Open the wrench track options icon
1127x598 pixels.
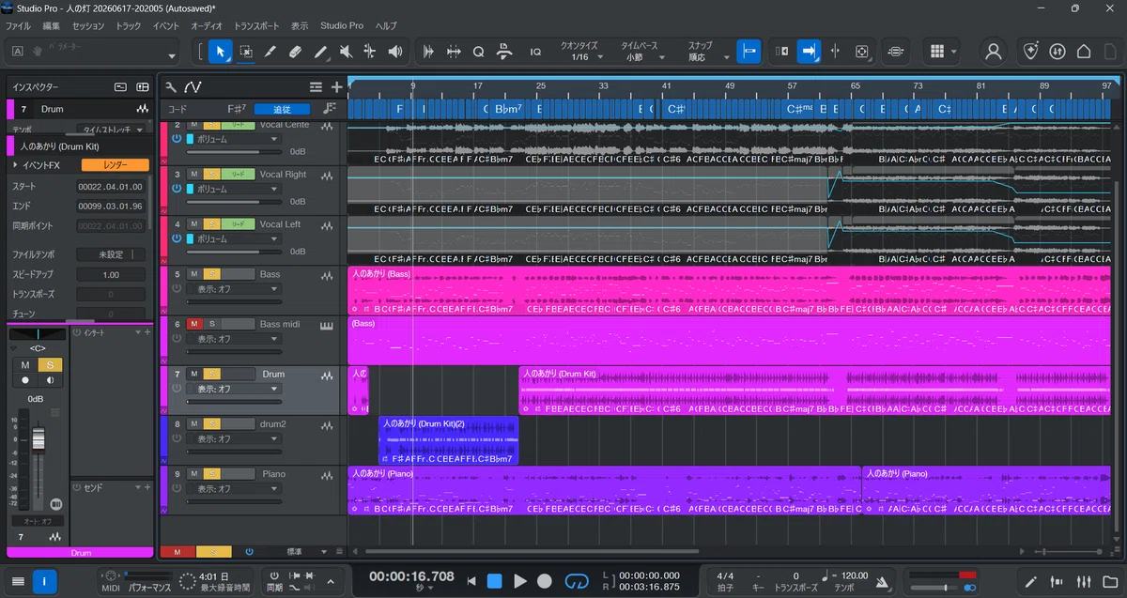171,86
